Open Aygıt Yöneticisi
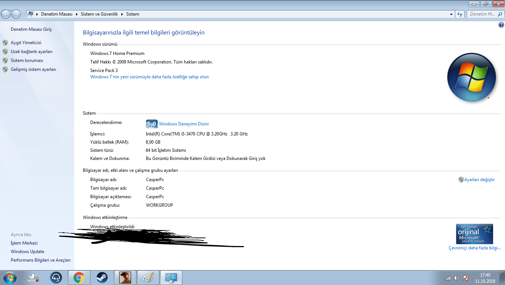This screenshot has width=505, height=285. 26,43
